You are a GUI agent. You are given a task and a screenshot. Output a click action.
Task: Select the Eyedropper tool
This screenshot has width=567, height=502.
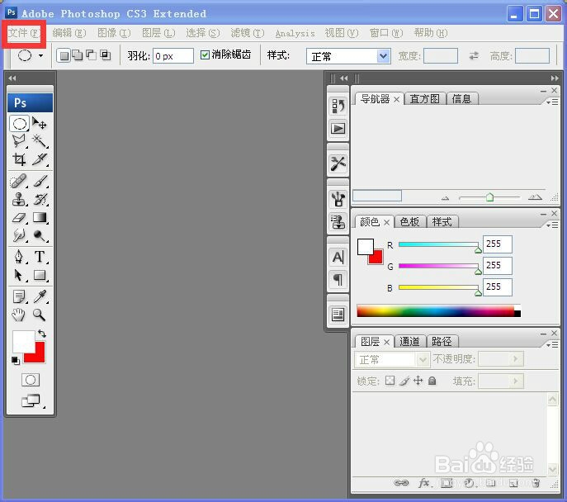(x=40, y=296)
